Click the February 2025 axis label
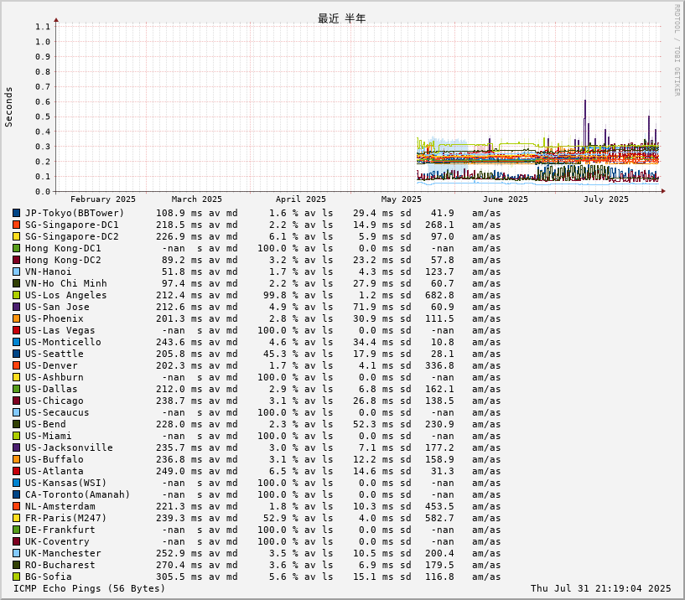This screenshot has height=600, width=685. [103, 199]
